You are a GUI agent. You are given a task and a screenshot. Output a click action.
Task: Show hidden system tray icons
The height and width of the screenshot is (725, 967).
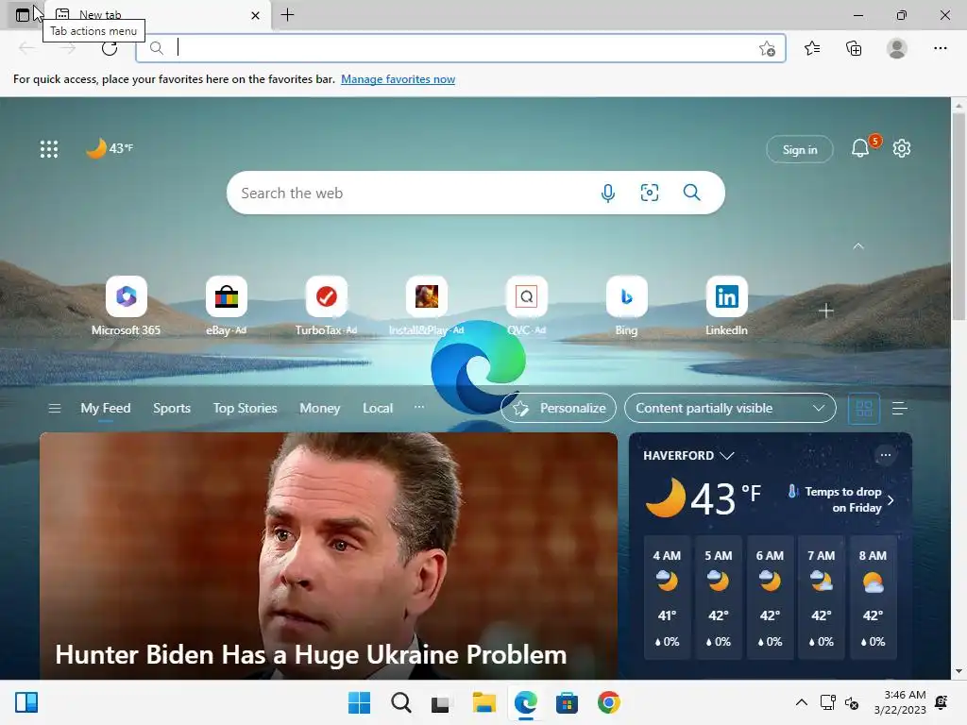(801, 702)
